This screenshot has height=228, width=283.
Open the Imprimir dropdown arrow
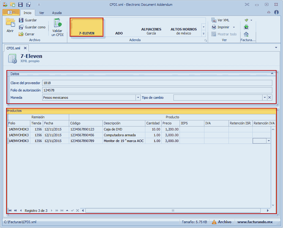coord(234,27)
